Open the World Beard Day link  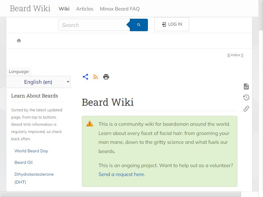point(31,151)
